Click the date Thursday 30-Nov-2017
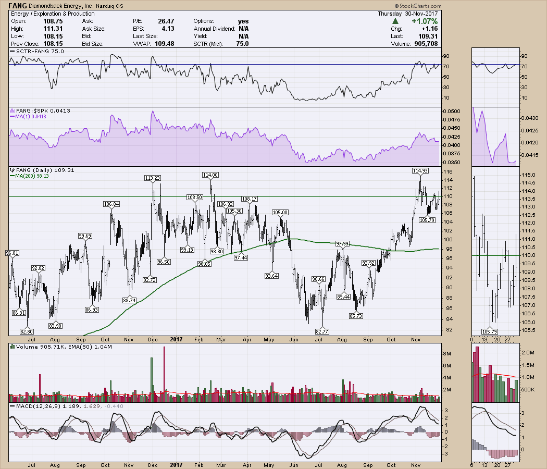Viewport: 547px width, 469px height. [408, 14]
